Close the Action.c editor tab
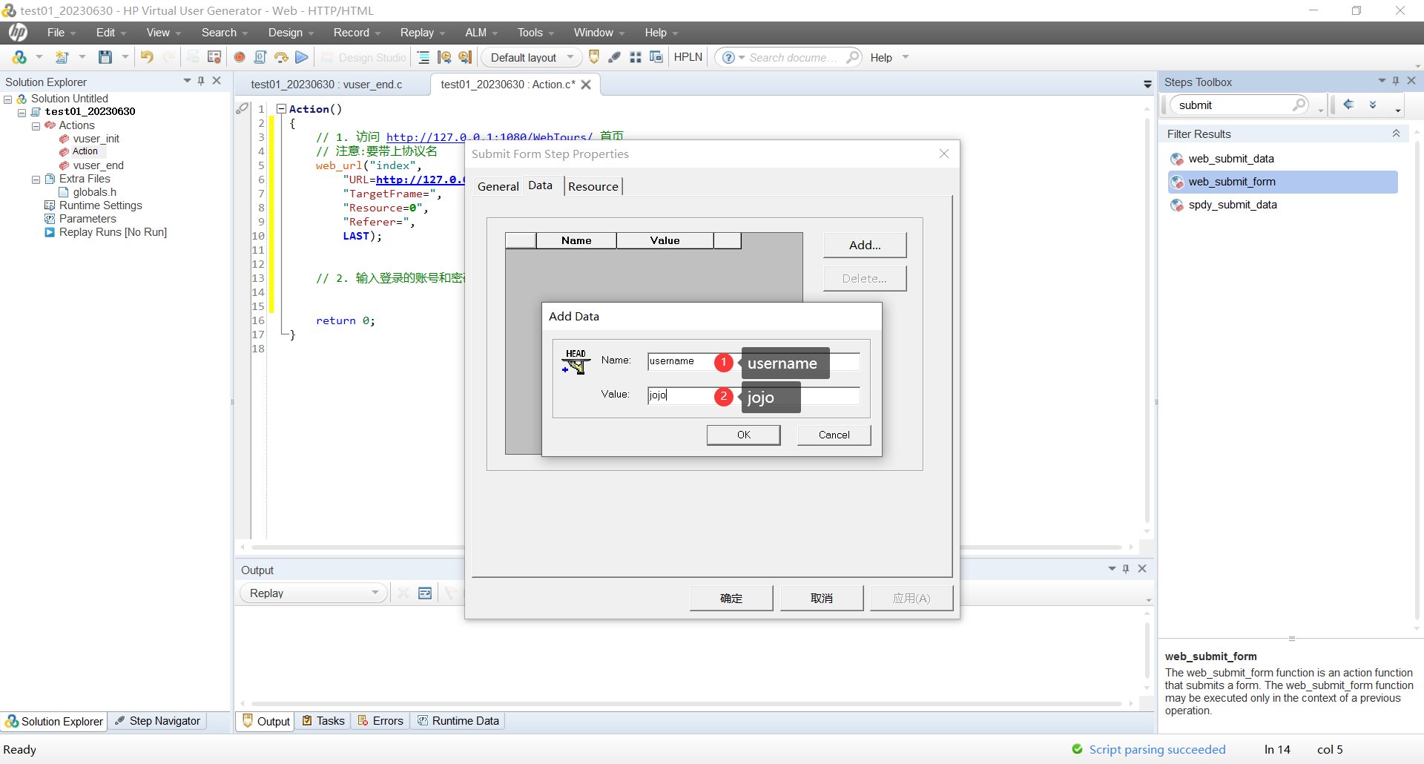The image size is (1424, 764). click(x=586, y=85)
